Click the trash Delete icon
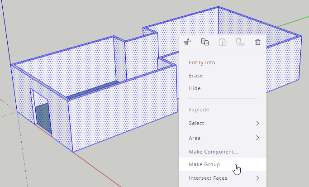Viewport: 309px width, 187px height. pos(258,42)
